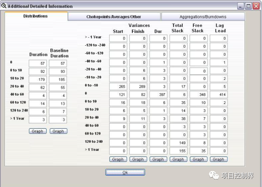Click the Finish variance field showing 82

tap(138, 94)
